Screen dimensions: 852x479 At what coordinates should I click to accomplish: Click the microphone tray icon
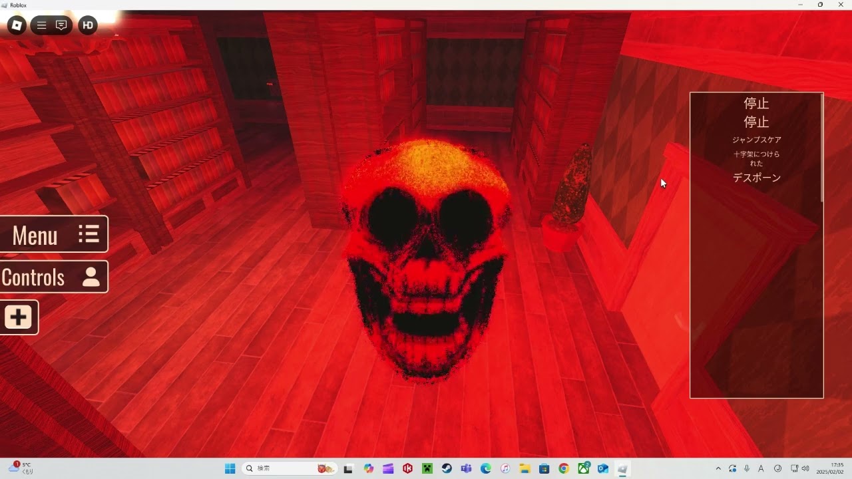pos(747,468)
